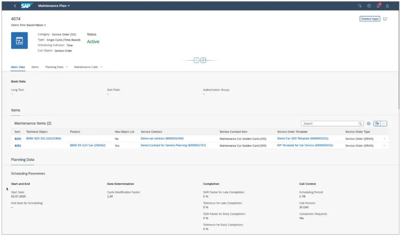Export the Maintenance Items table via export icon

[x=377, y=123]
